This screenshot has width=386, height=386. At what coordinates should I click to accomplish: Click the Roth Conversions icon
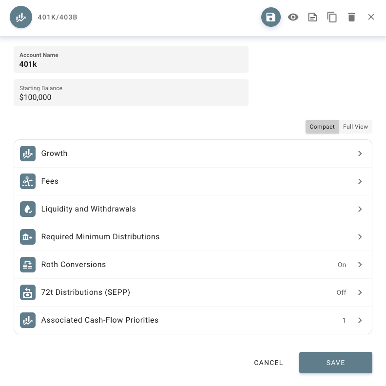pyautogui.click(x=28, y=265)
